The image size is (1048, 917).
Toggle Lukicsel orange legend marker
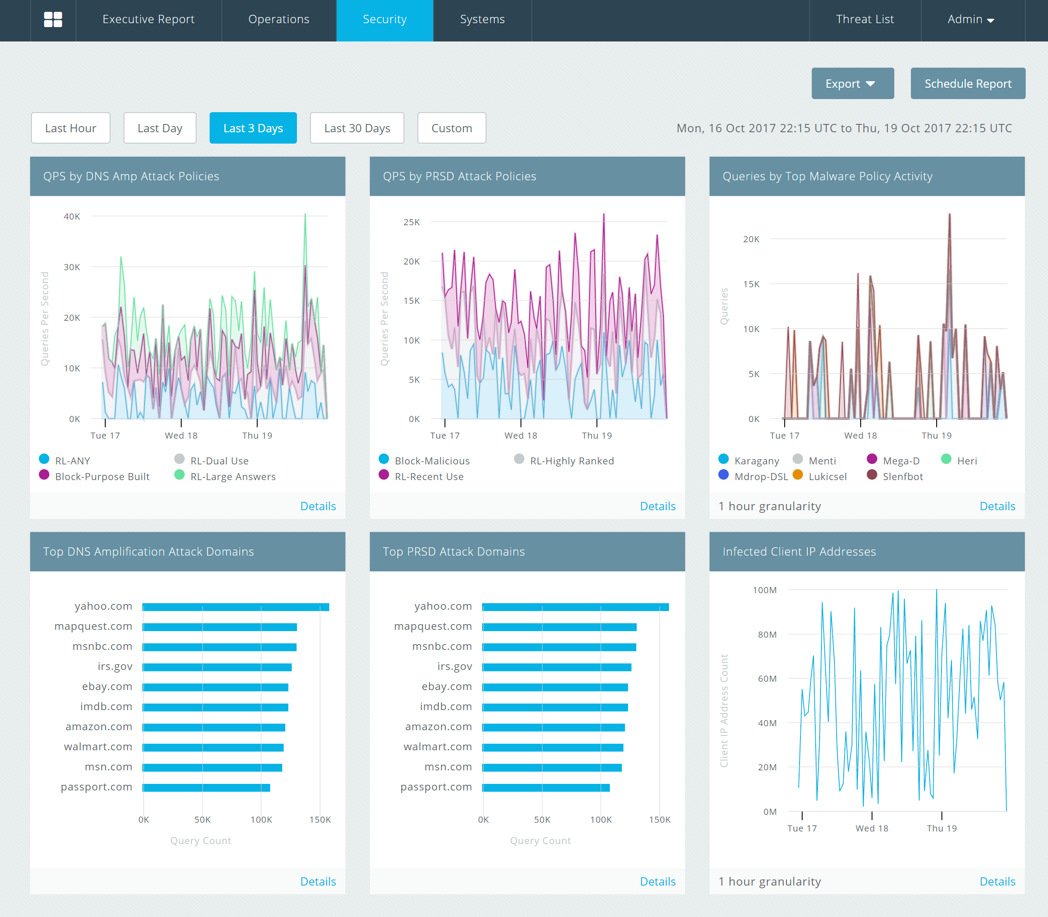coord(798,475)
